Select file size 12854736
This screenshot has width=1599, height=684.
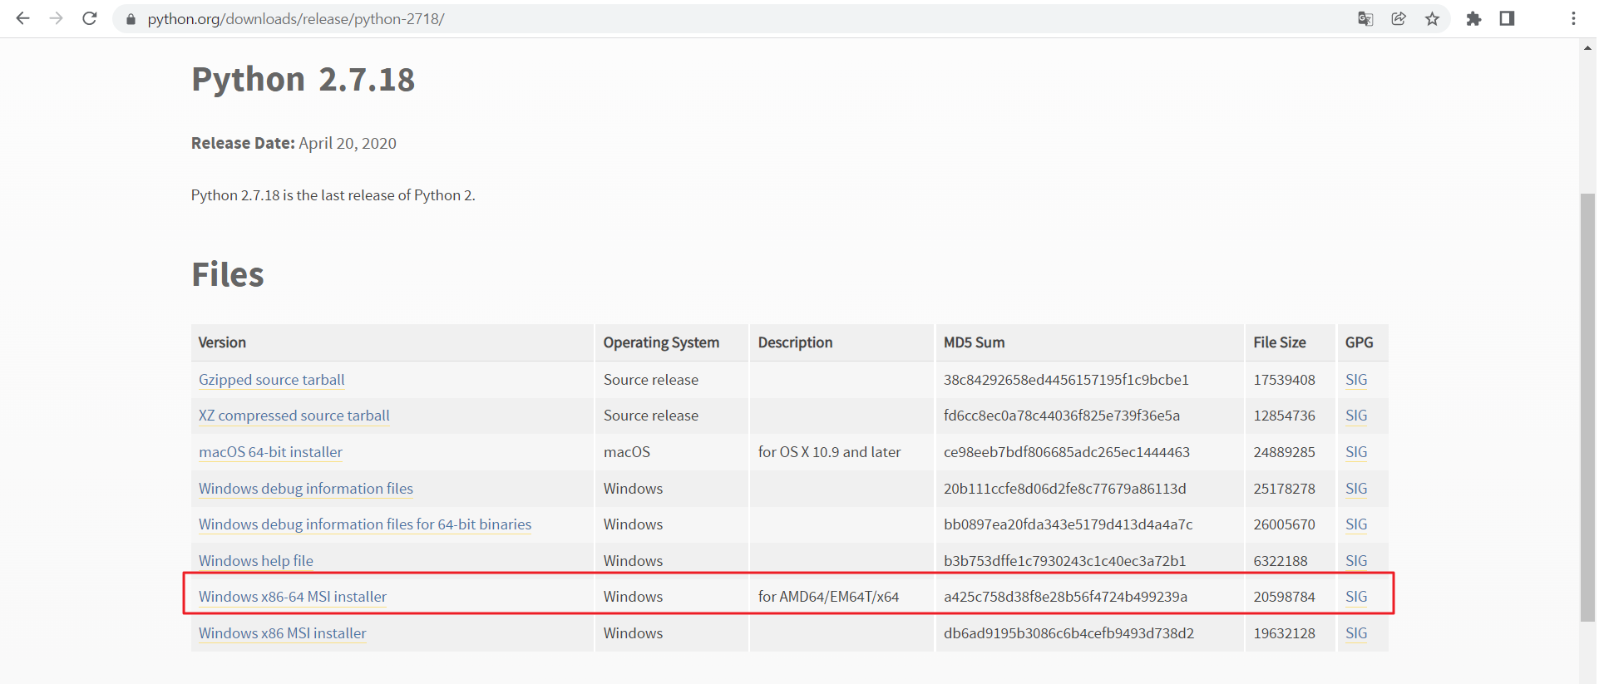[1284, 416]
